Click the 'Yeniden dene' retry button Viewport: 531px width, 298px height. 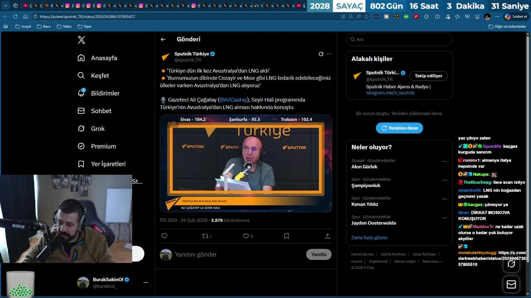(399, 128)
